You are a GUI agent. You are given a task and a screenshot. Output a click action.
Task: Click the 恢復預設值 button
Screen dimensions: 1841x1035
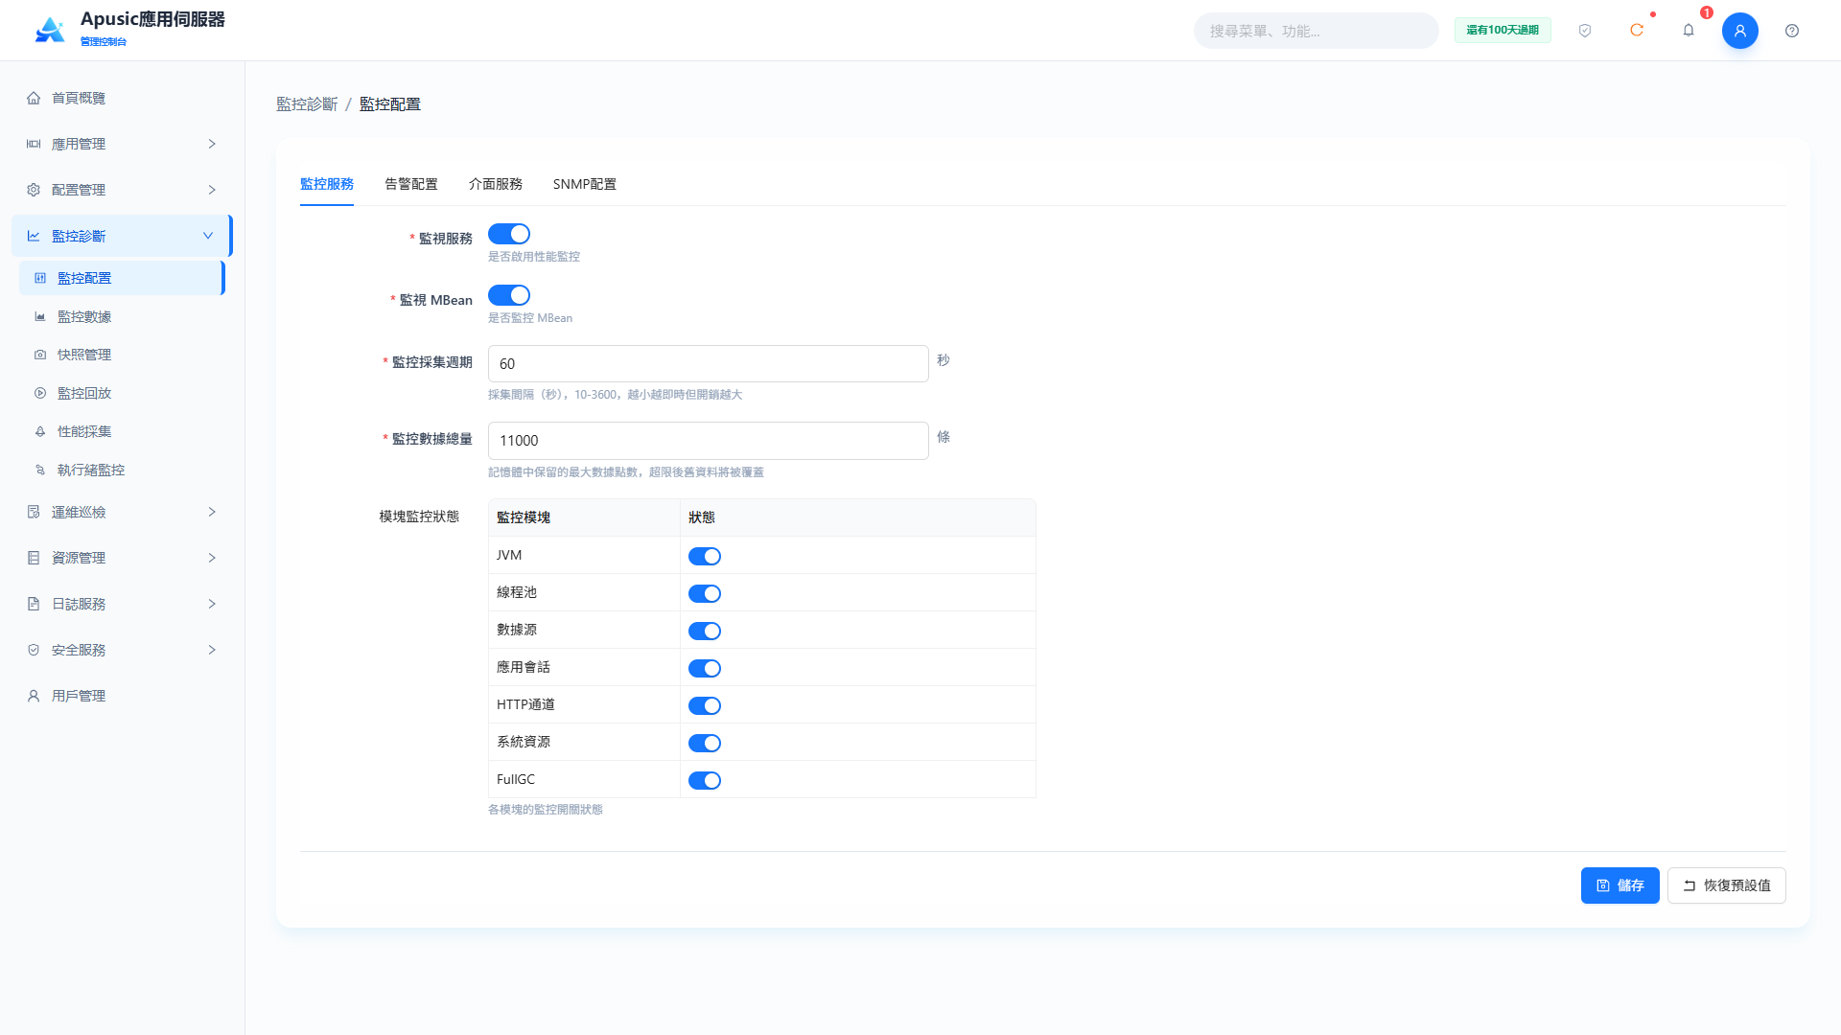click(x=1727, y=885)
